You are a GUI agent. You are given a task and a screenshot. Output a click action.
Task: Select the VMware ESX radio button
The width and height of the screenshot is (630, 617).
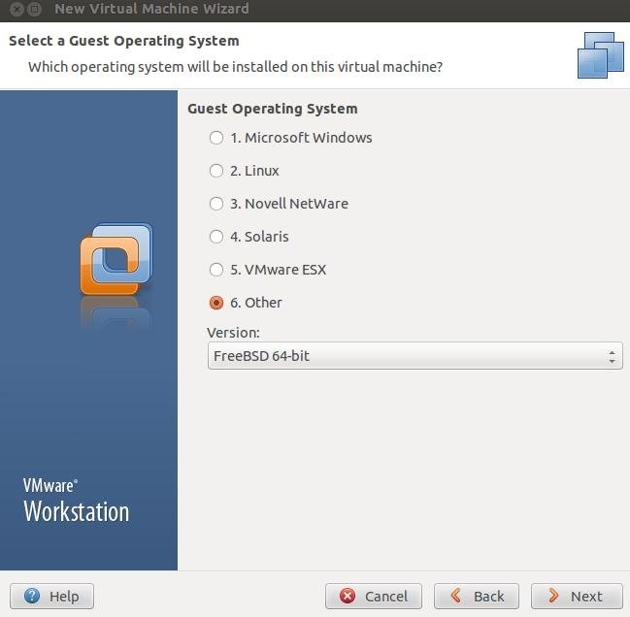point(216,270)
